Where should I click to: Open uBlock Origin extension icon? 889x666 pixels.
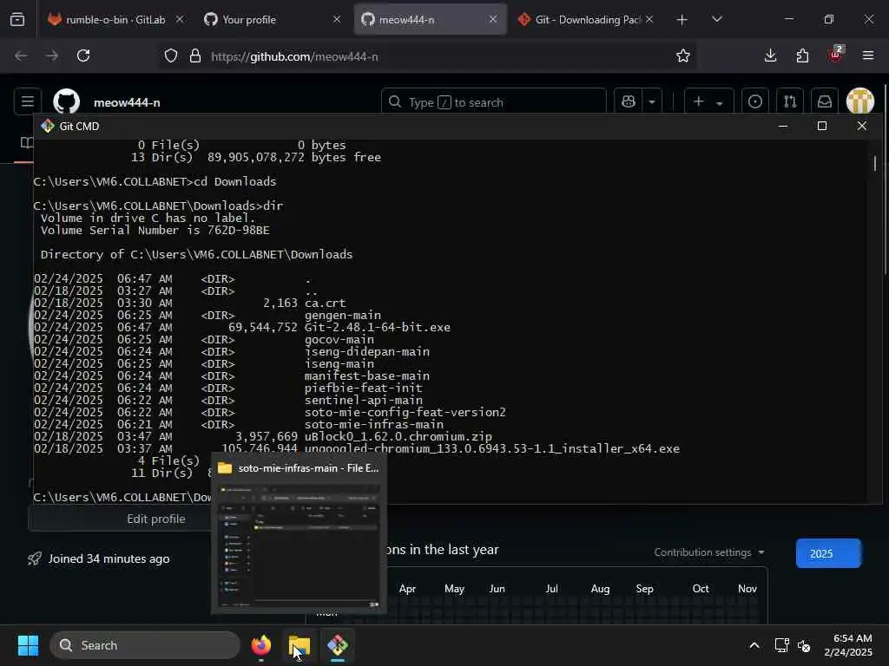pos(835,55)
